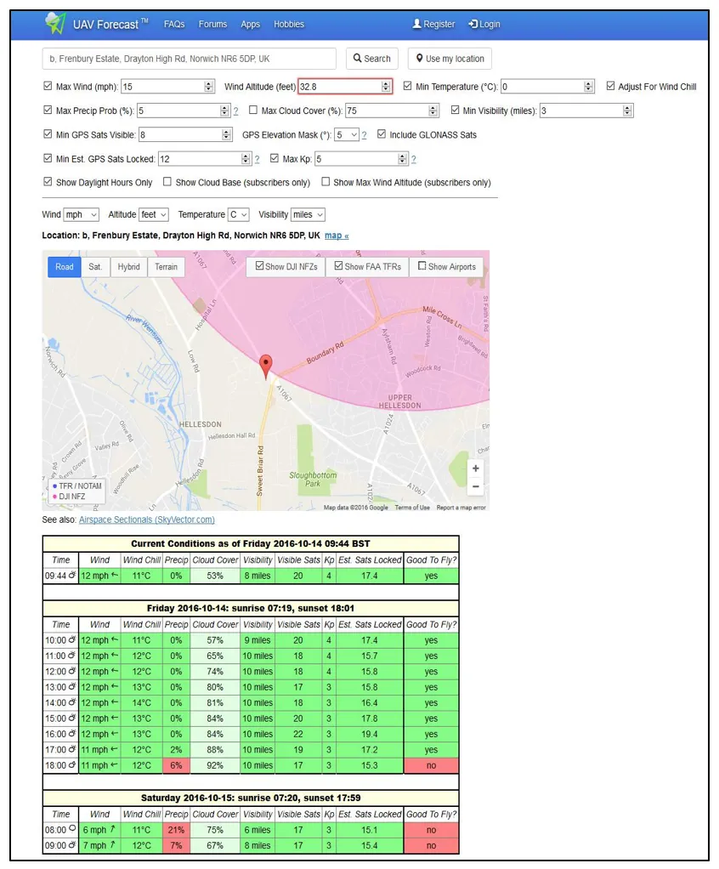Zoom in the map with plus button
This screenshot has height=869, width=719.
(475, 469)
